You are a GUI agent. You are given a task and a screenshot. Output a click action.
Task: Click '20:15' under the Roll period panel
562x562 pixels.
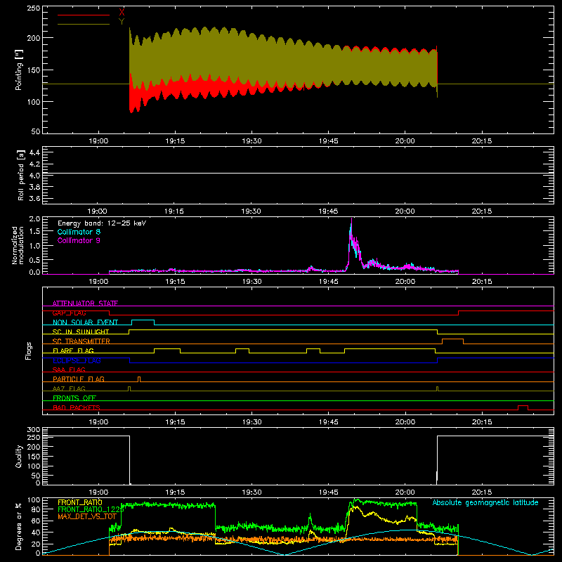tap(482, 211)
